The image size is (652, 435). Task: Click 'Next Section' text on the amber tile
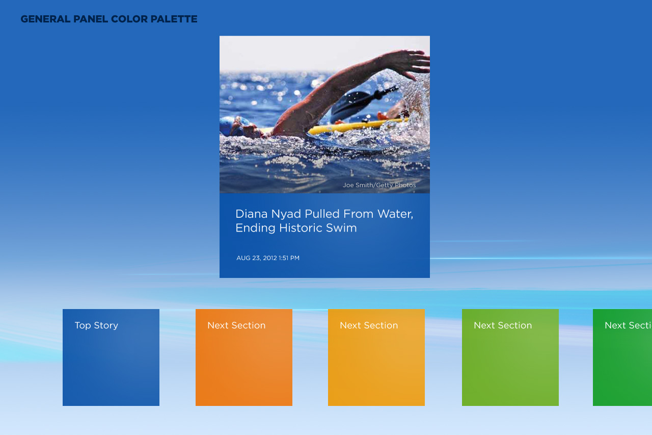tap(369, 325)
